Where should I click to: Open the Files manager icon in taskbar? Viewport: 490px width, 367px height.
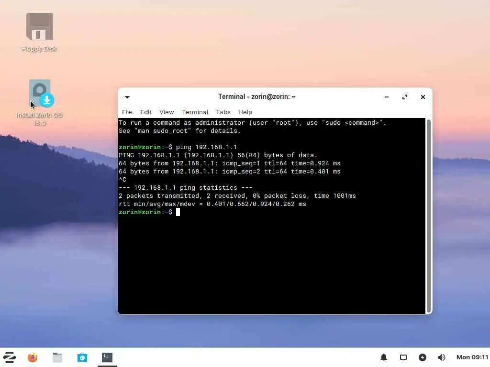[x=57, y=357]
